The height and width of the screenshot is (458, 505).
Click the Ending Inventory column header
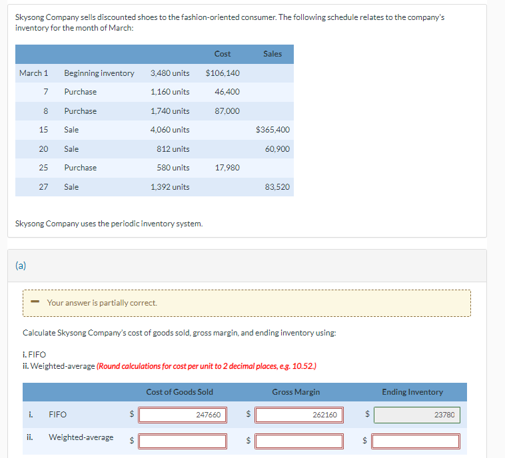(x=412, y=392)
